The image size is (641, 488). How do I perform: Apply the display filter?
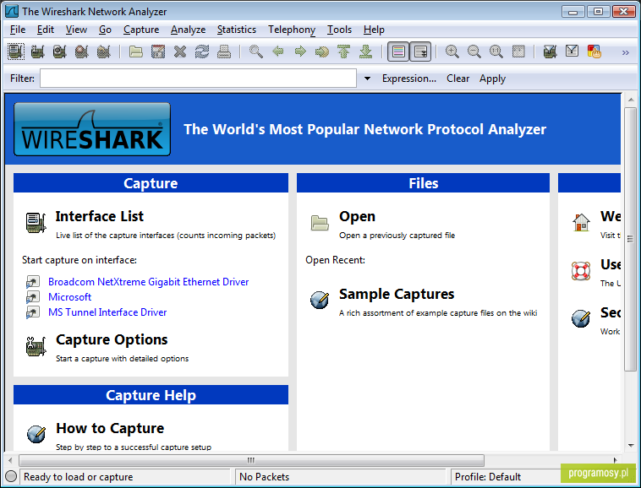[x=493, y=79]
